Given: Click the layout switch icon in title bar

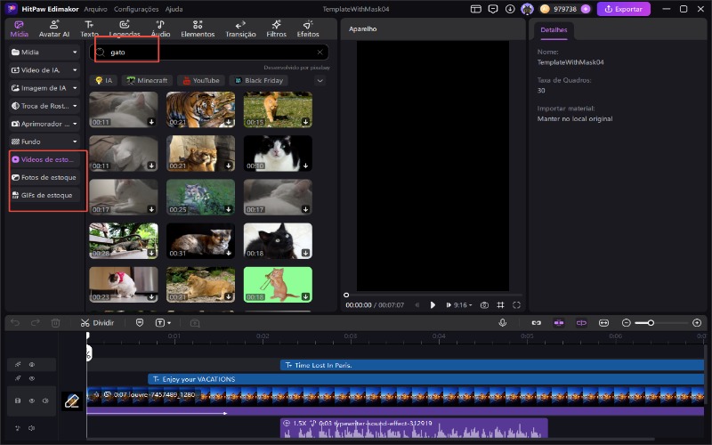Looking at the screenshot, I should [476, 9].
